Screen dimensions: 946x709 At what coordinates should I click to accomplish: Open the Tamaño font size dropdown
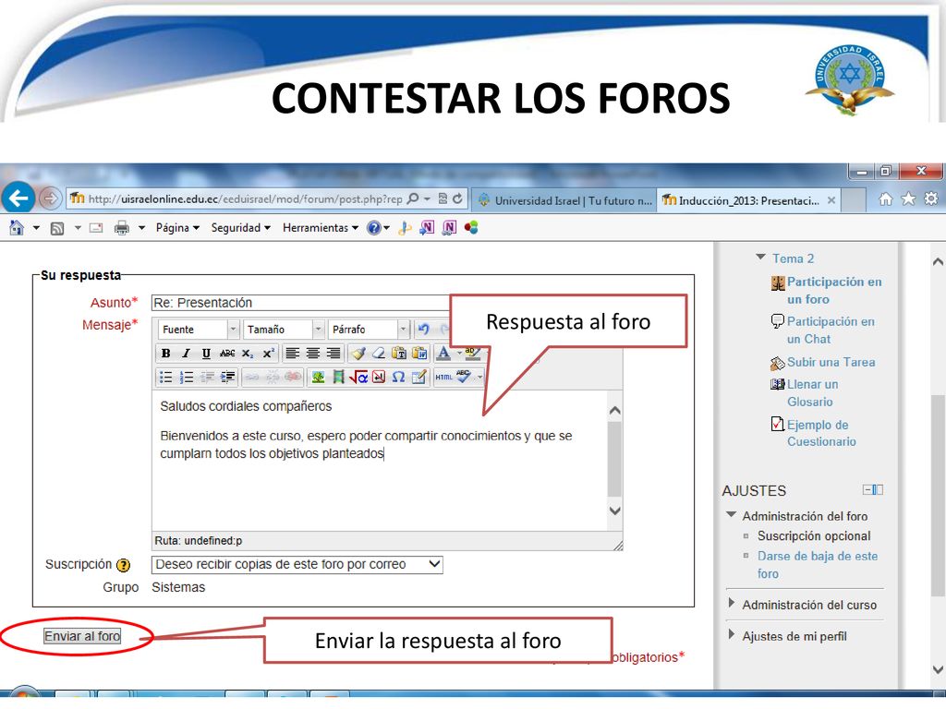(x=284, y=330)
